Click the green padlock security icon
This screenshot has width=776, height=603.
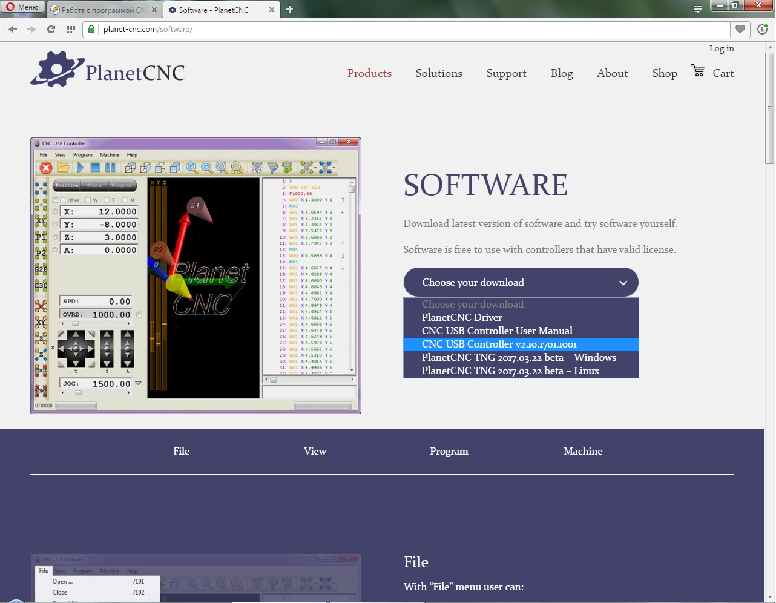(x=91, y=29)
